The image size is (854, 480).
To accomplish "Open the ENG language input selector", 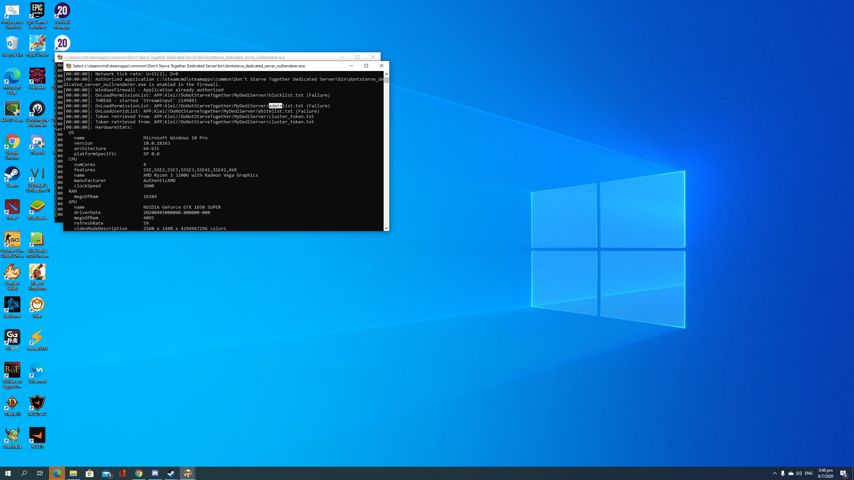I will [x=809, y=473].
